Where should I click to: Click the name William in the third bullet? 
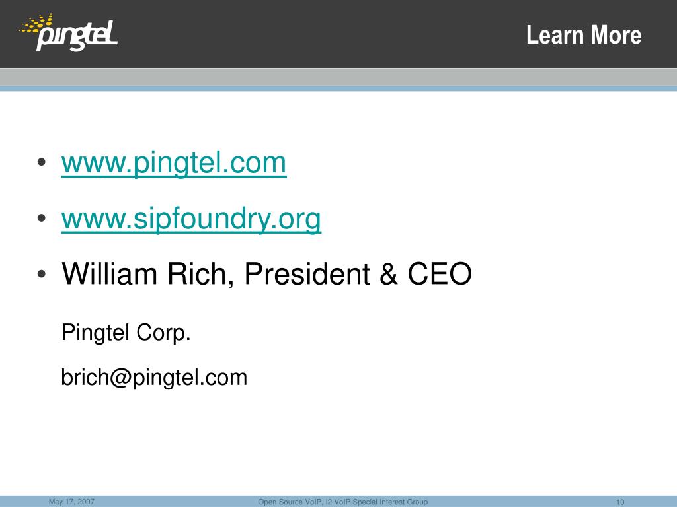pyautogui.click(x=110, y=274)
